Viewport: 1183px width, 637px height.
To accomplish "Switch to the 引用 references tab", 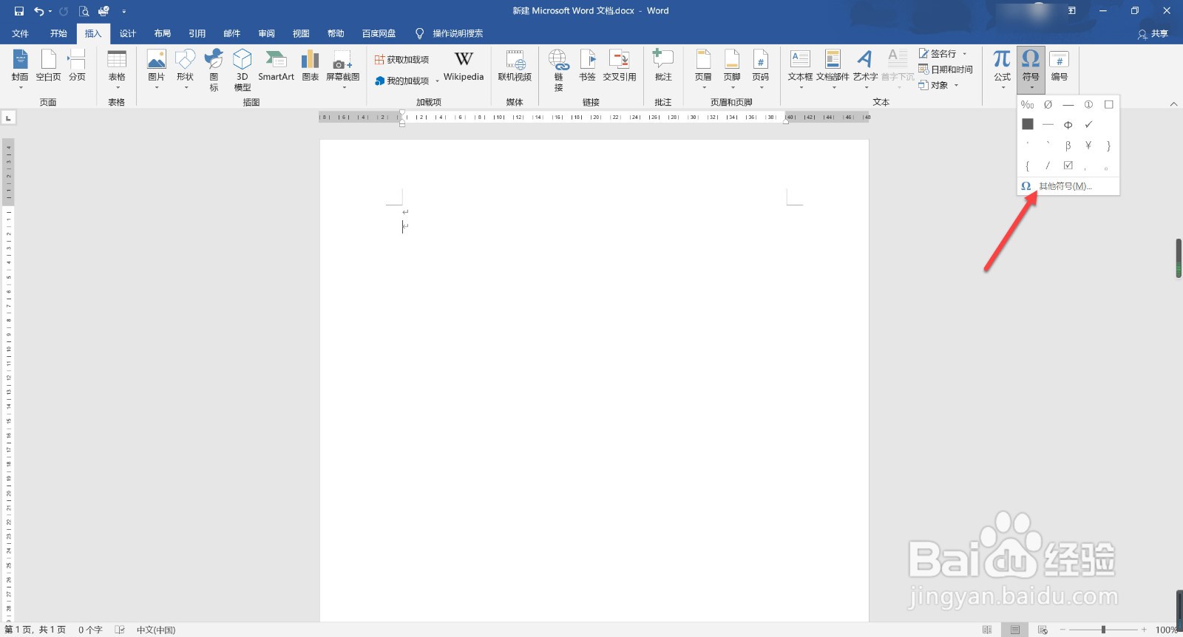I will (x=197, y=33).
